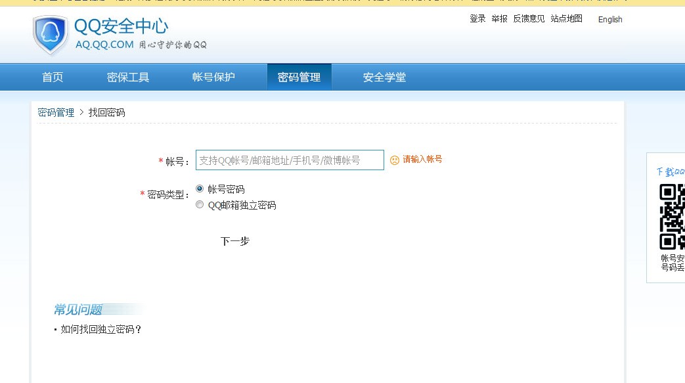Click the 举报 link at top

[x=499, y=19]
